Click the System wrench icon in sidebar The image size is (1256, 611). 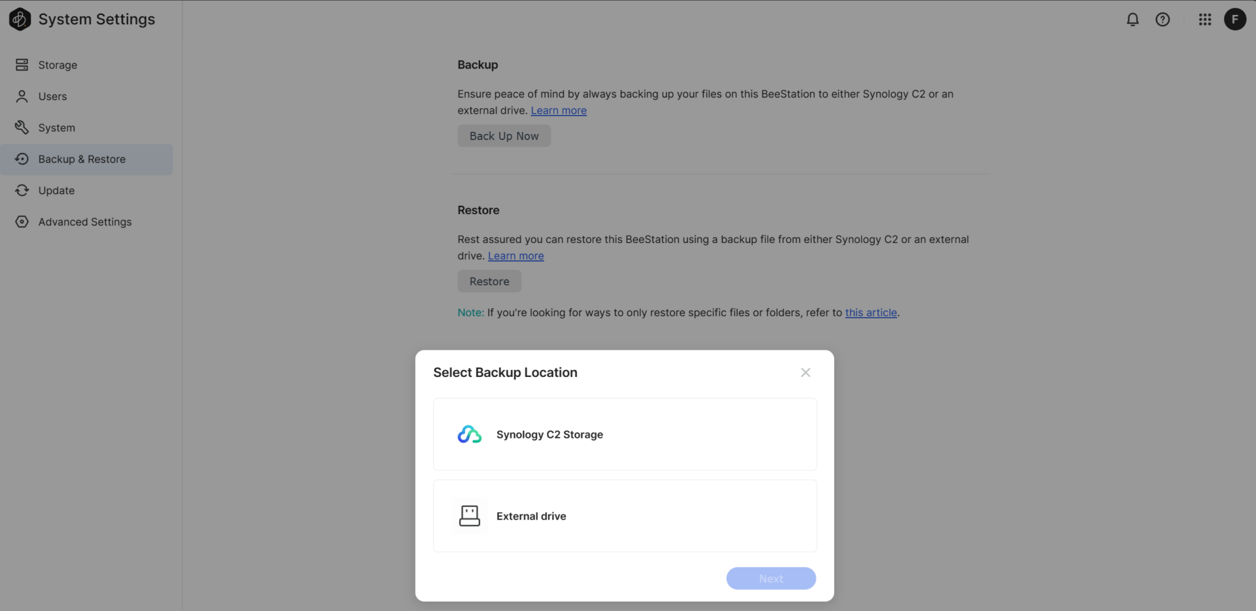[x=22, y=127]
